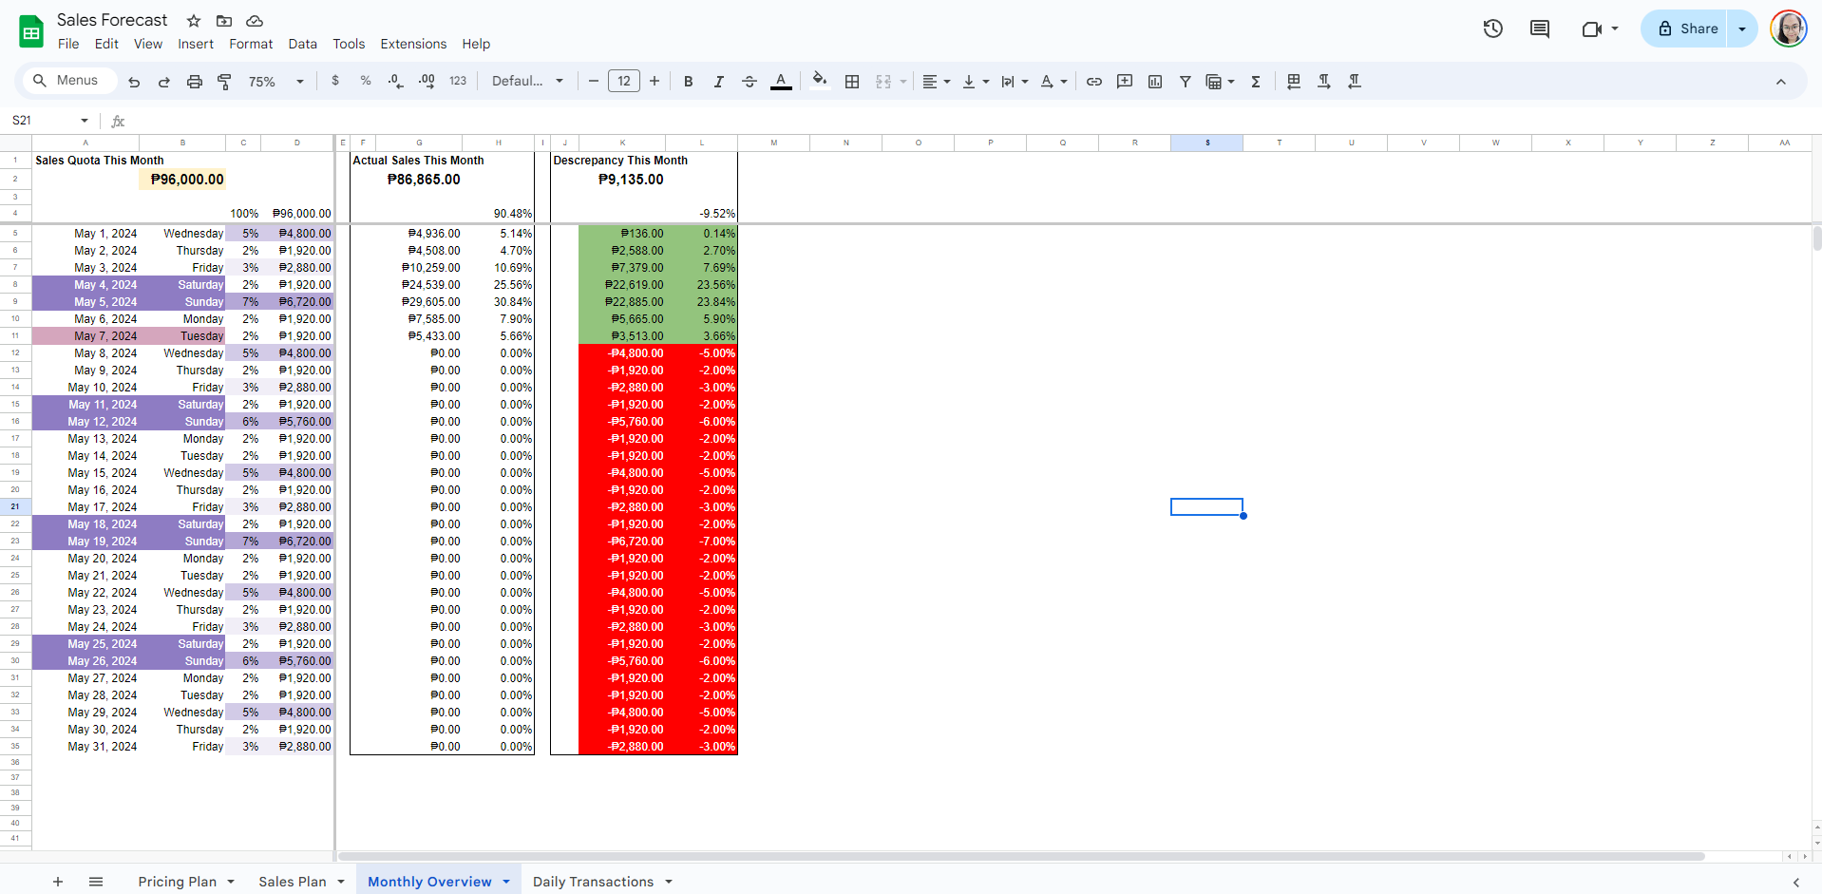Toggle bold formatting
This screenshot has width=1822, height=894.
tap(689, 82)
